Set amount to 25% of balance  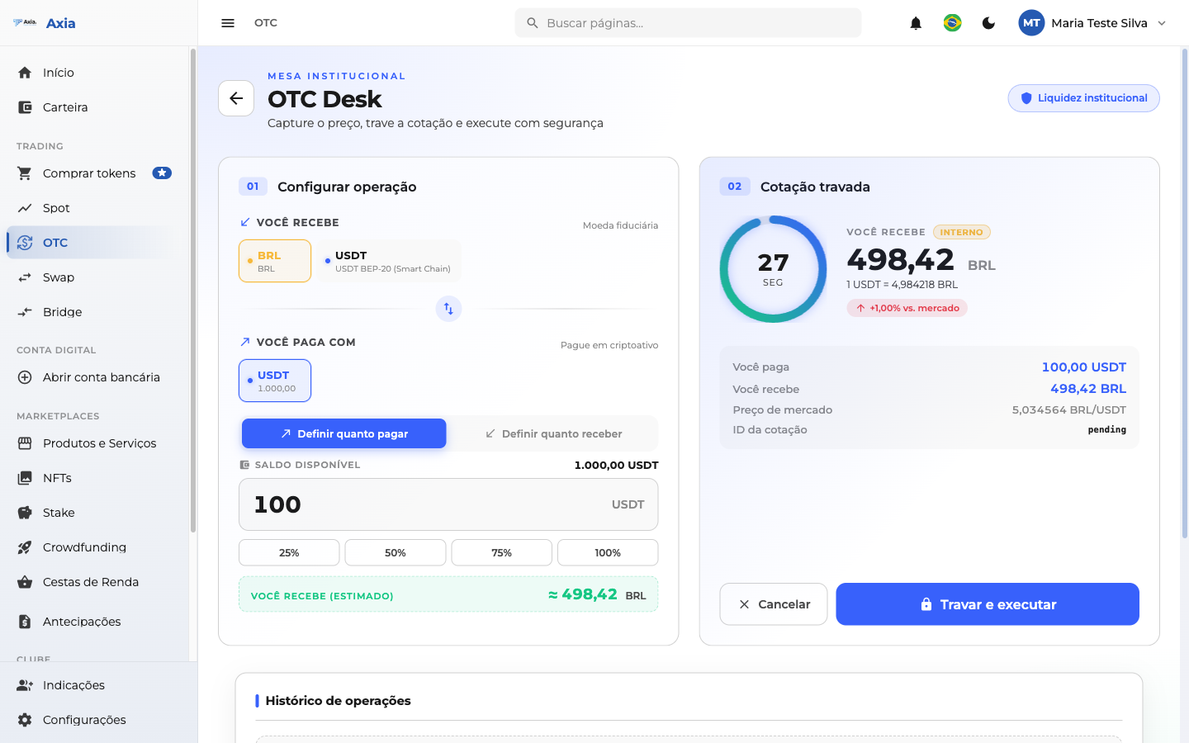point(289,552)
